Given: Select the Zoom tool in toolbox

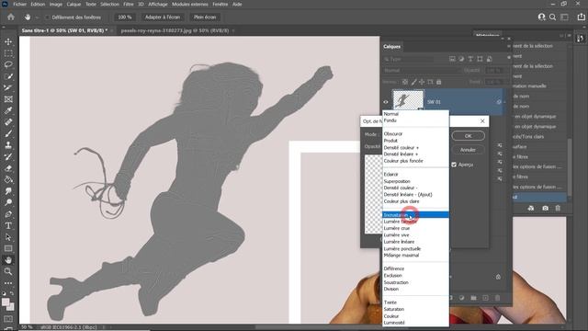Looking at the screenshot, I should click(x=8, y=271).
